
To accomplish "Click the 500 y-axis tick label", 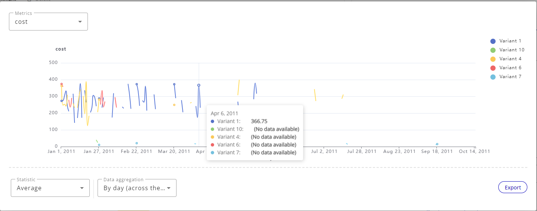I will 53,63.
